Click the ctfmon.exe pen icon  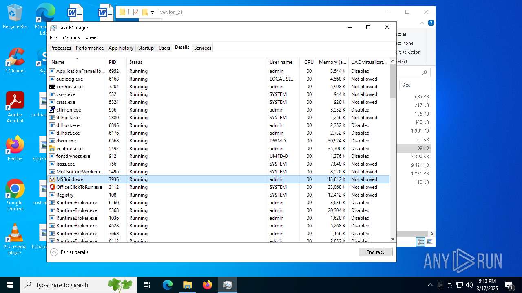click(52, 110)
